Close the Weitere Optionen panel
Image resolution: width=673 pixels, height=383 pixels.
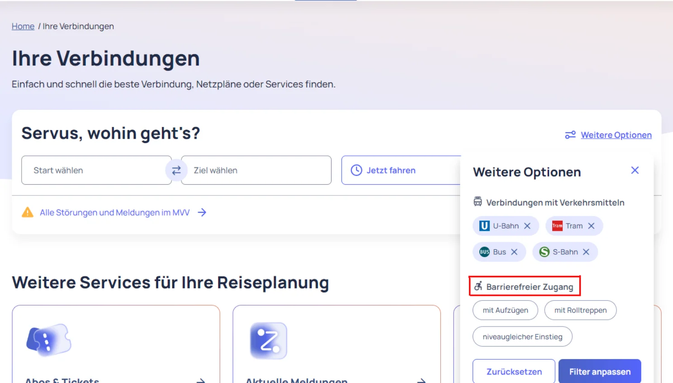point(635,170)
